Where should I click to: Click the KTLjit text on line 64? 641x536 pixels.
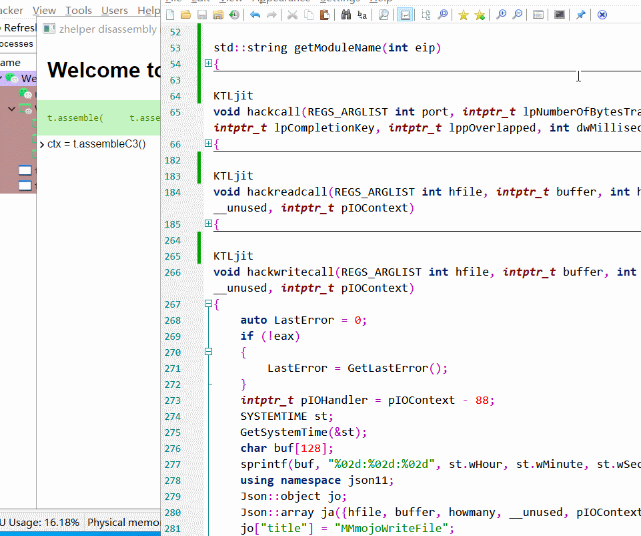tap(233, 95)
